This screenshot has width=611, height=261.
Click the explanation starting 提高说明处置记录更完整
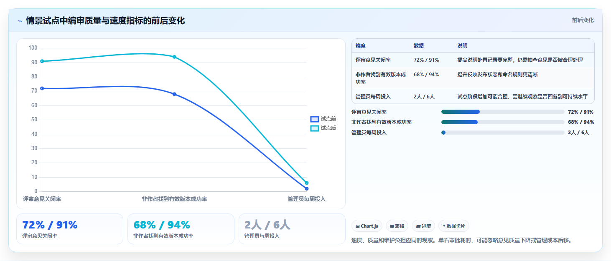click(520, 60)
